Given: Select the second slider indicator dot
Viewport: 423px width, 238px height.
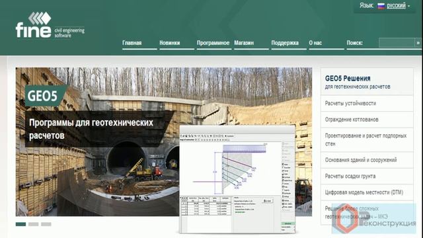Looking at the screenshot, I should pyautogui.click(x=34, y=224).
